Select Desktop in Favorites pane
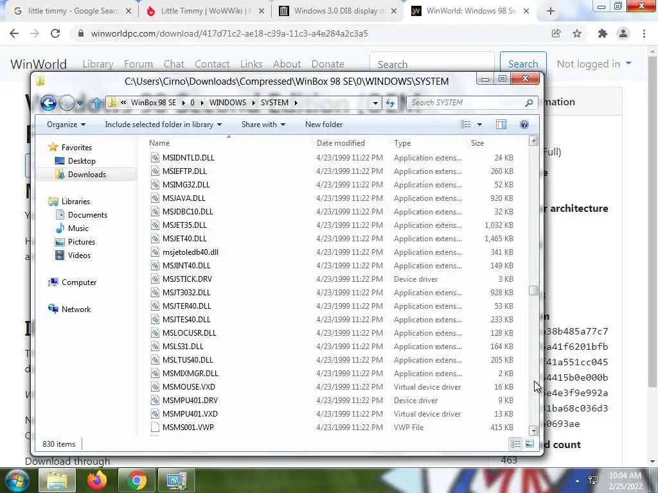This screenshot has height=493, width=658. (82, 161)
